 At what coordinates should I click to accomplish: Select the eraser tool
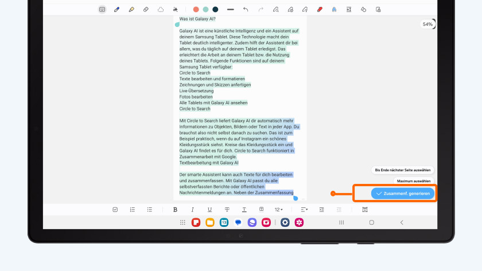tap(146, 10)
